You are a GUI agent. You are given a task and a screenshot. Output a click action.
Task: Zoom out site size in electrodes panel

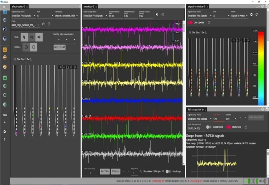[15, 59]
